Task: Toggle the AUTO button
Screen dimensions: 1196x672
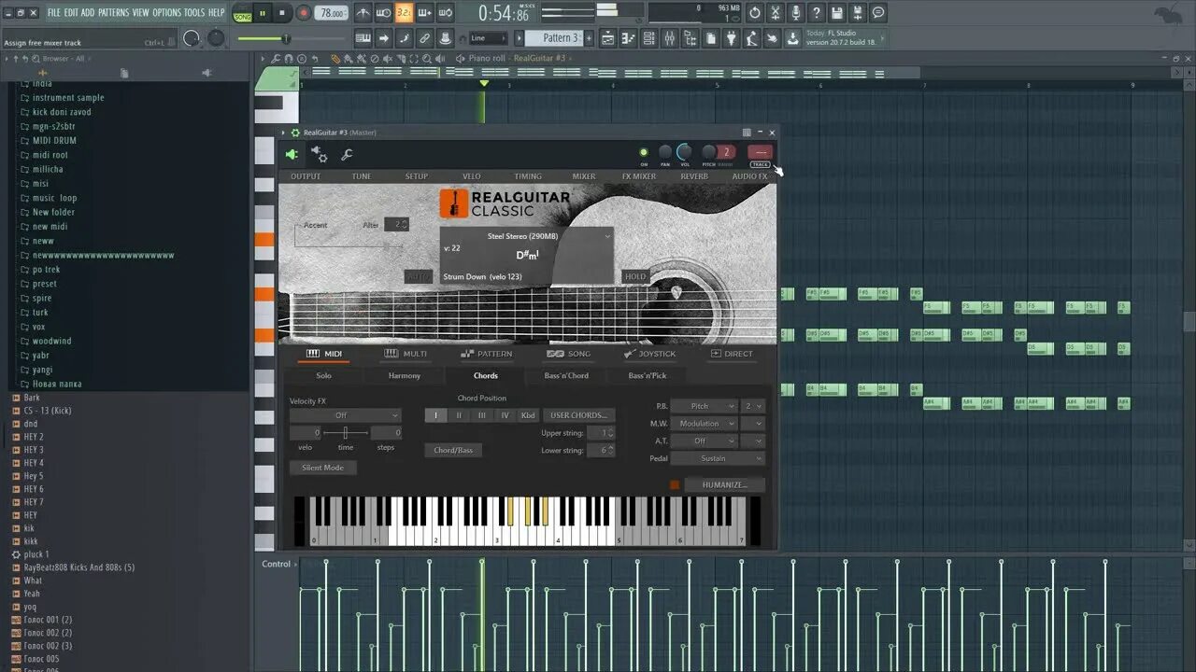Action: (419, 277)
